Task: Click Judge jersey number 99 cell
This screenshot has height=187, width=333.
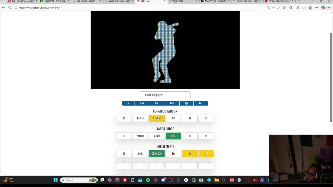Action: click(124, 136)
